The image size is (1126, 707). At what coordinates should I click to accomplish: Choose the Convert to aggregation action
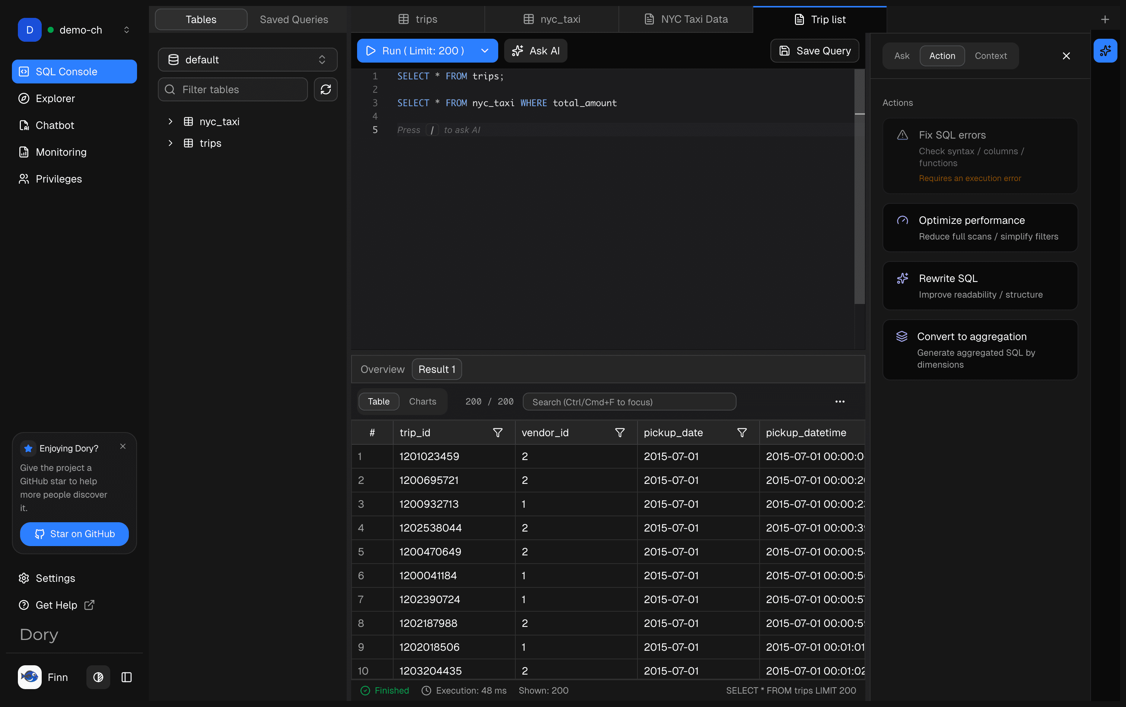[x=980, y=350]
